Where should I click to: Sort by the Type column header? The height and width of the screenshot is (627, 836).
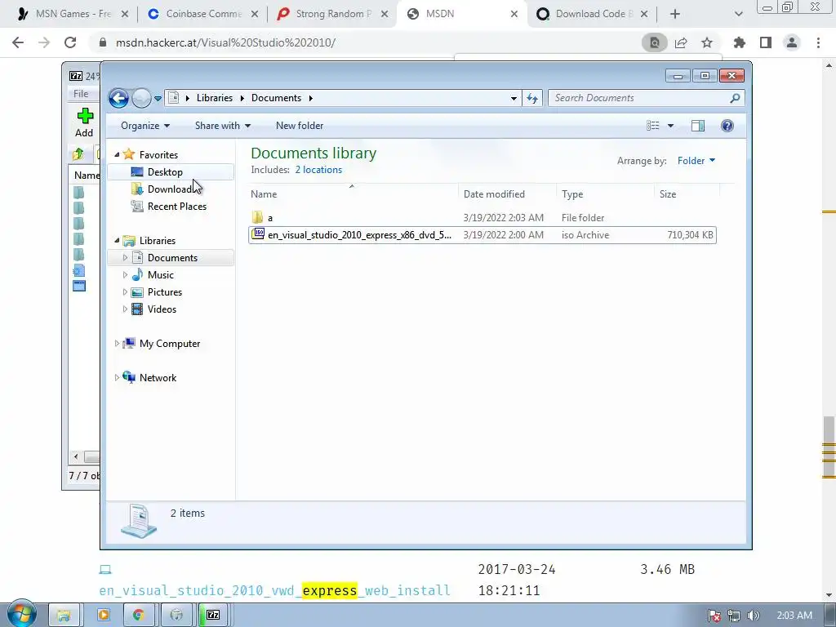(605, 194)
